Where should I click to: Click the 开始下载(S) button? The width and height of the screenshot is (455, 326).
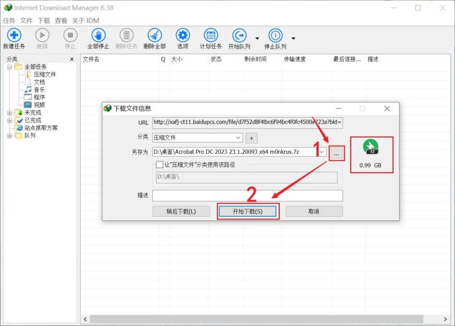[x=248, y=212]
